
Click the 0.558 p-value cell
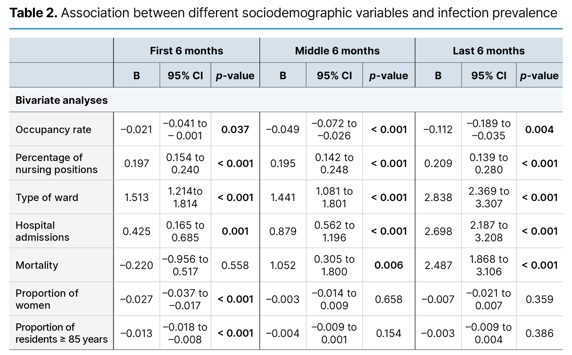point(235,265)
